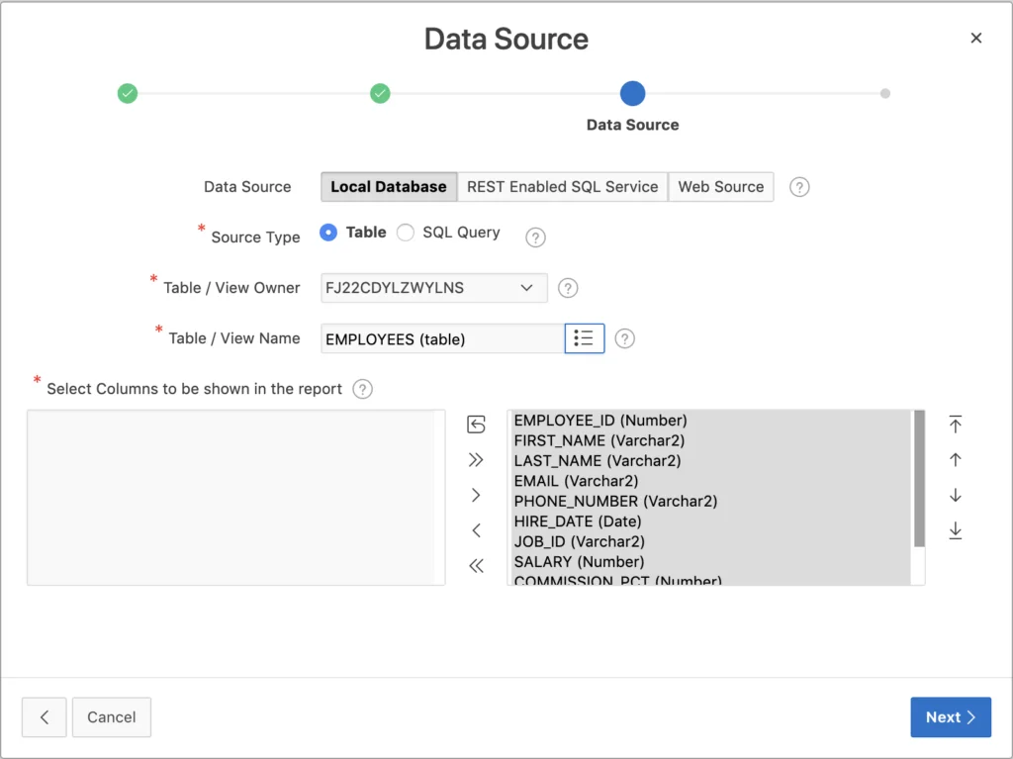
Task: Open the Table / View Name list popup icon
Action: point(584,338)
